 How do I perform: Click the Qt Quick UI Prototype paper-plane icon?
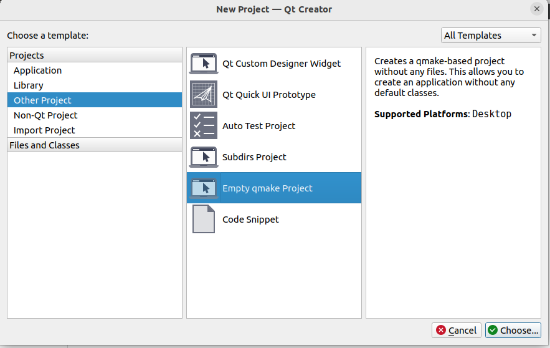click(204, 94)
